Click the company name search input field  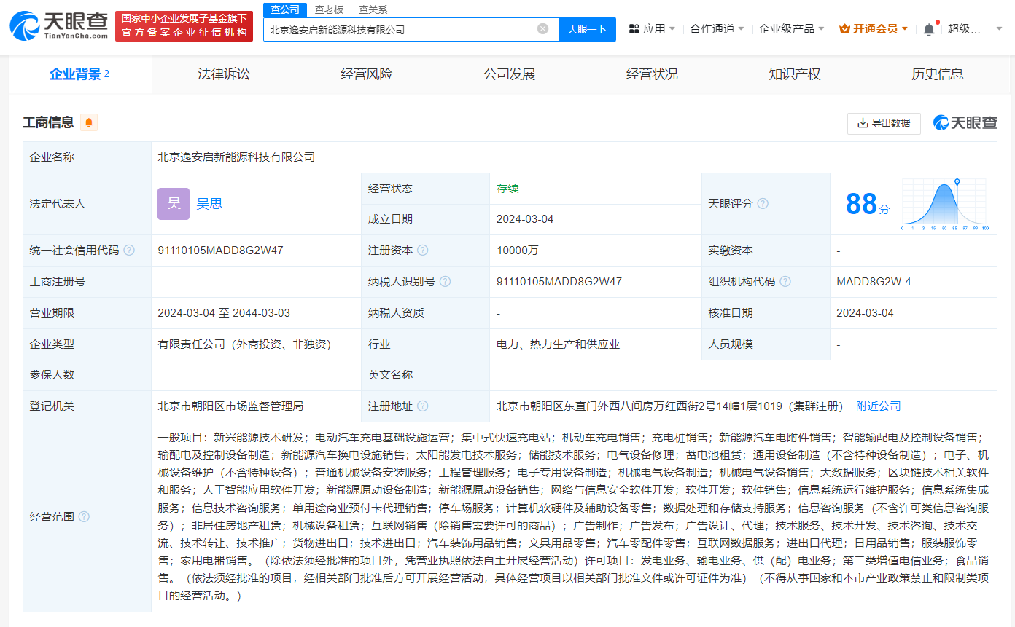(x=400, y=30)
